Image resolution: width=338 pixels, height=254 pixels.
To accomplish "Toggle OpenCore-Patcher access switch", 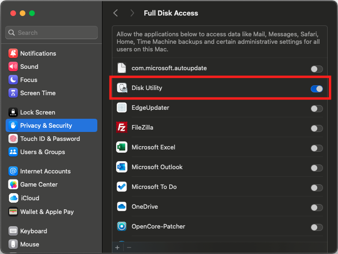I will [317, 228].
